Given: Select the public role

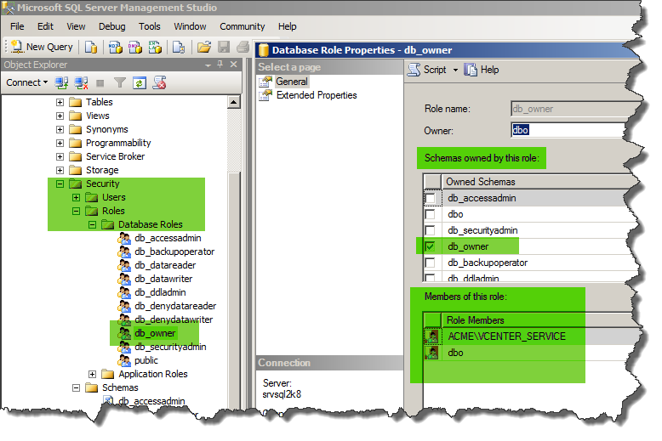Looking at the screenshot, I should tap(146, 360).
